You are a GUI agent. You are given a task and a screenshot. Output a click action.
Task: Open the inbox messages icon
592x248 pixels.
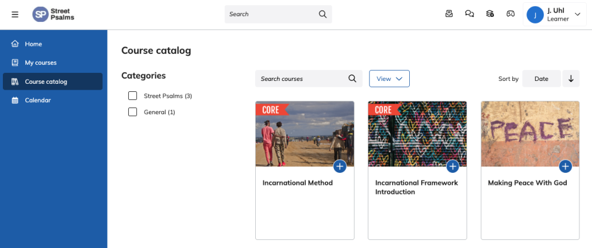click(449, 14)
